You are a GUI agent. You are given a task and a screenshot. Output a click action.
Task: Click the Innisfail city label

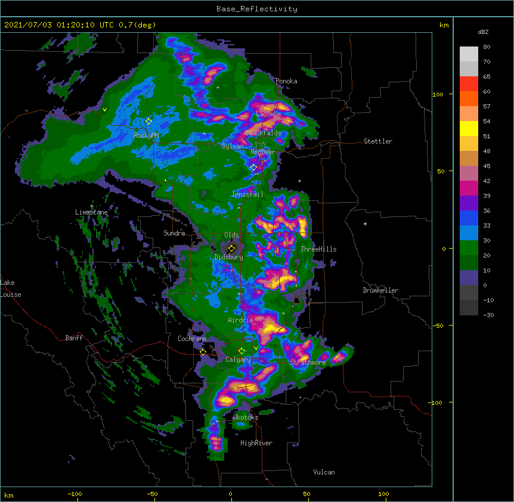point(247,194)
